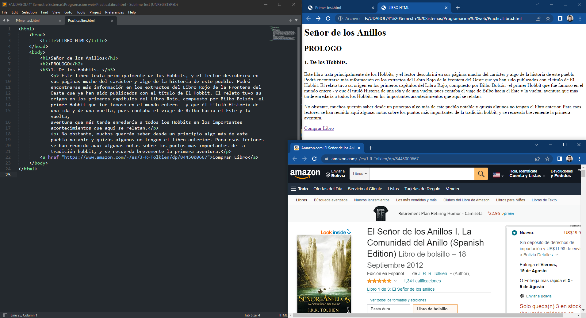Click Ver todos los formatos y ediciones

tap(398, 300)
